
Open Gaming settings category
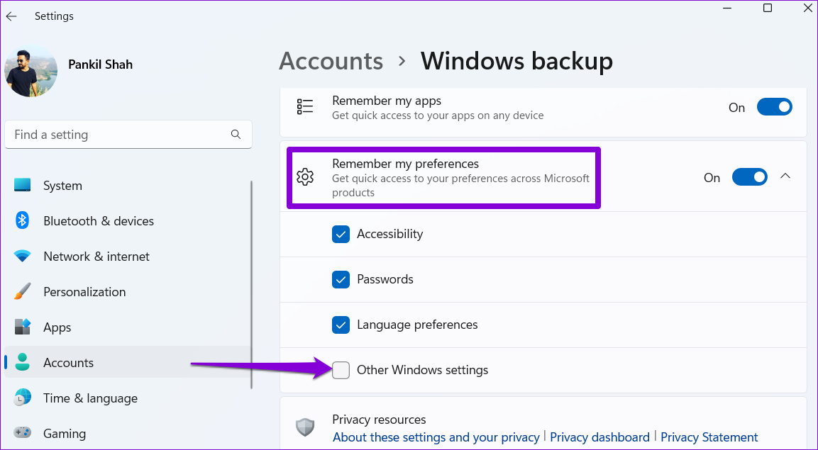pyautogui.click(x=64, y=434)
